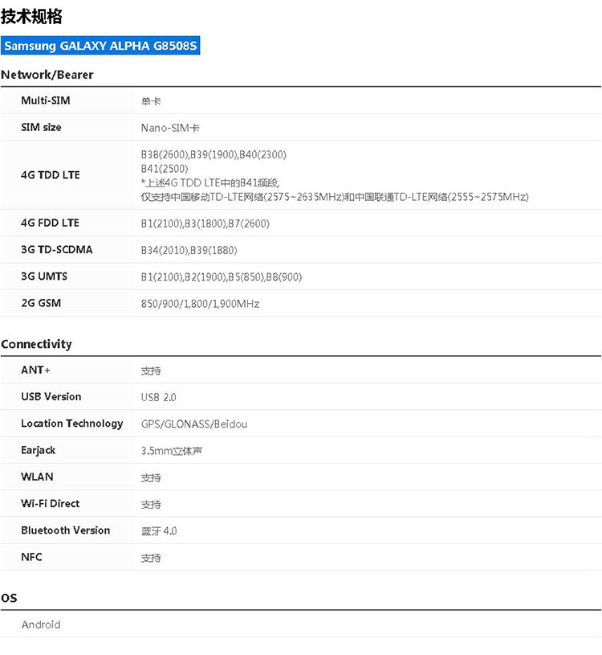Image resolution: width=602 pixels, height=655 pixels.
Task: Select the Multi-SIM row label
Action: point(46,100)
